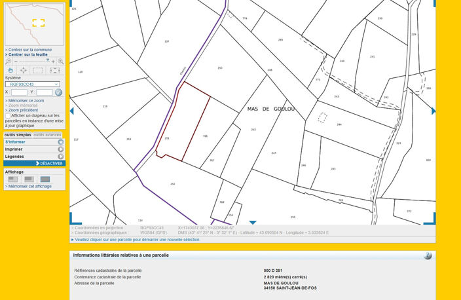Click the minus sign beside the zoom slider

16,62
